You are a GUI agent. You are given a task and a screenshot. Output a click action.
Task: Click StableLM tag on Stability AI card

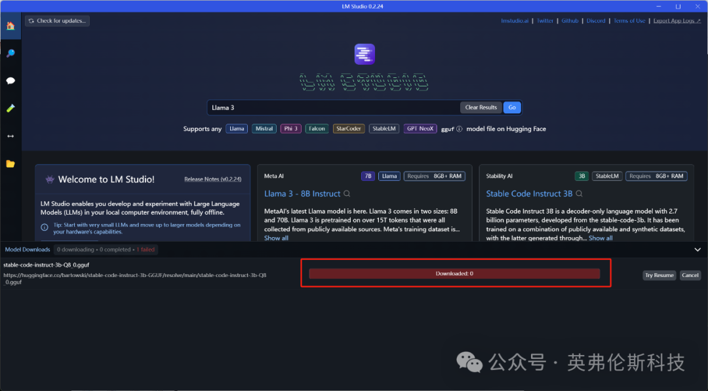[607, 176]
